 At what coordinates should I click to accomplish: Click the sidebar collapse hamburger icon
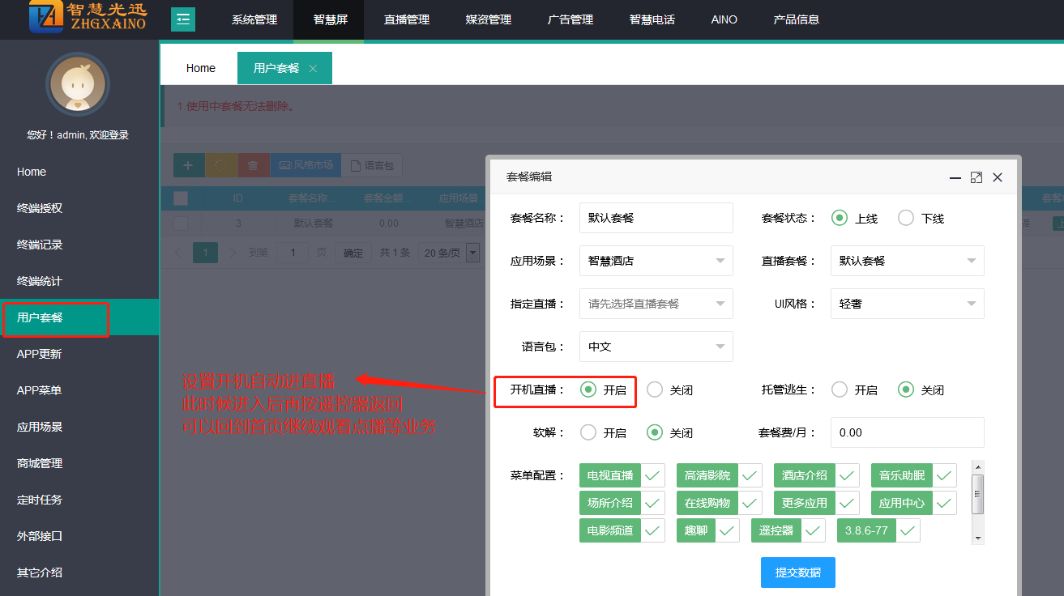[x=183, y=19]
